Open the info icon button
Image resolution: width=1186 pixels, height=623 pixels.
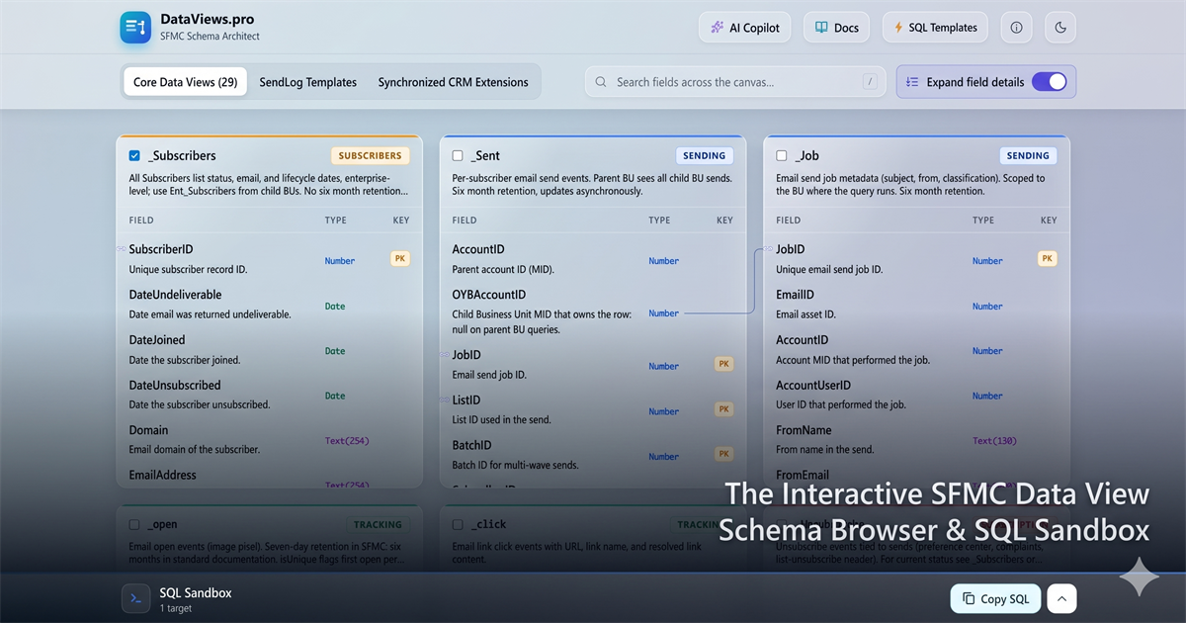coord(1016,28)
